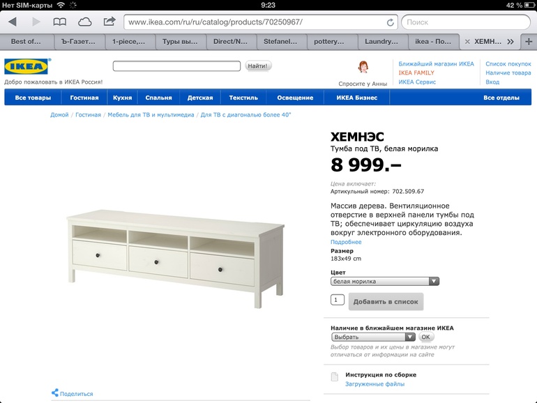Click the TV bench product image
Image resolution: width=537 pixels, height=403 pixels.
[176, 259]
